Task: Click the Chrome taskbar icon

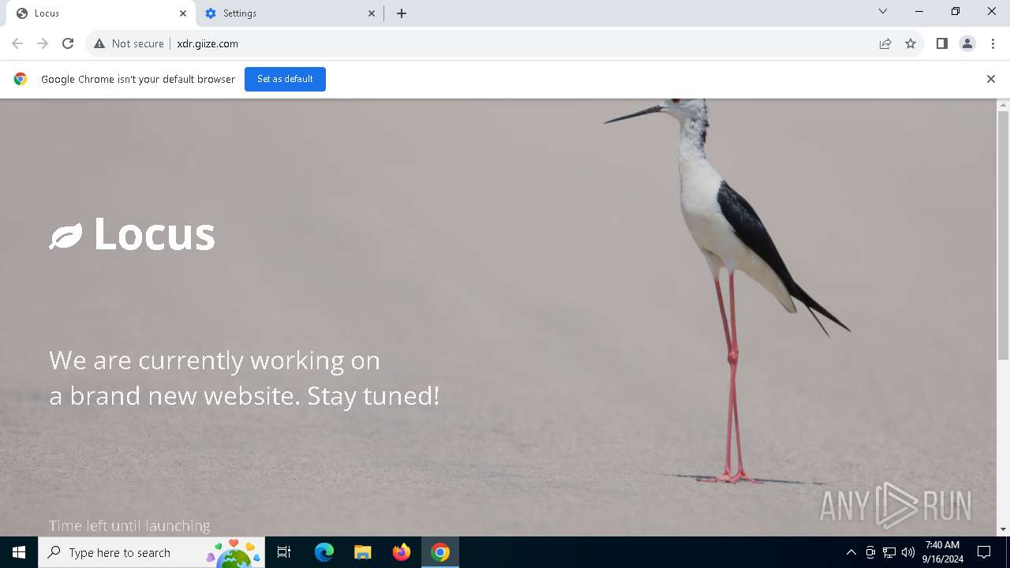Action: (440, 552)
